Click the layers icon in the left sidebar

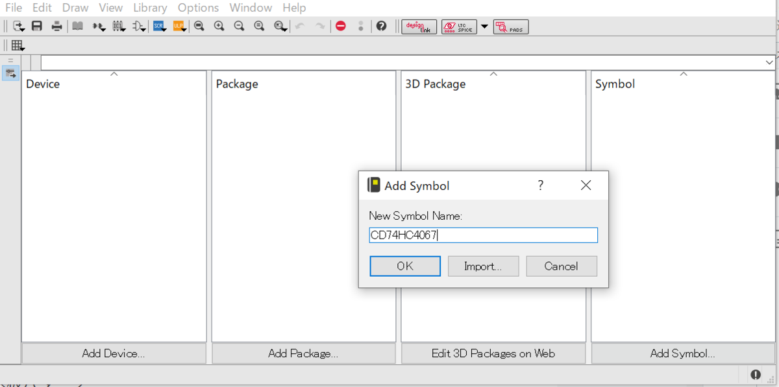click(x=11, y=73)
